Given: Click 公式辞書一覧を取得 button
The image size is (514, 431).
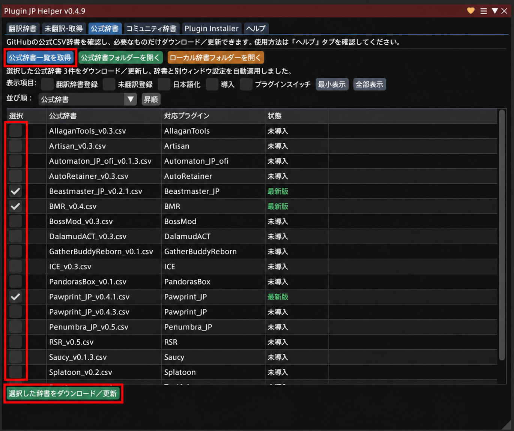Looking at the screenshot, I should click(x=40, y=58).
